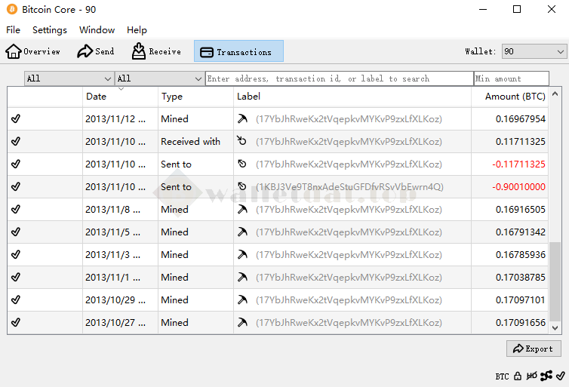Open the transaction type filter dropdown
The width and height of the screenshot is (569, 387).
(x=159, y=78)
